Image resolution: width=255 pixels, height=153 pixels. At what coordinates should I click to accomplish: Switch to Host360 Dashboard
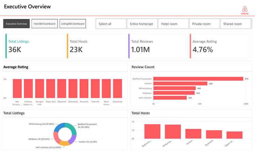point(45,24)
